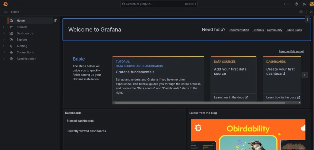
Task: Click scrollbar right arrow under setup cards
Action: pyautogui.click(x=299, y=103)
